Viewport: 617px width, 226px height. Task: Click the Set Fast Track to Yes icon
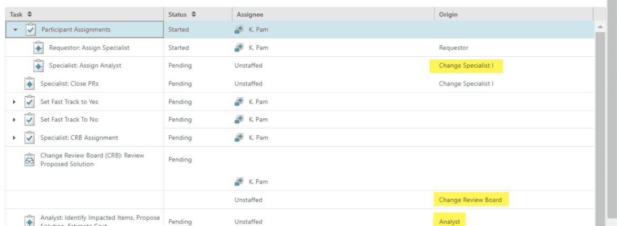(x=30, y=101)
